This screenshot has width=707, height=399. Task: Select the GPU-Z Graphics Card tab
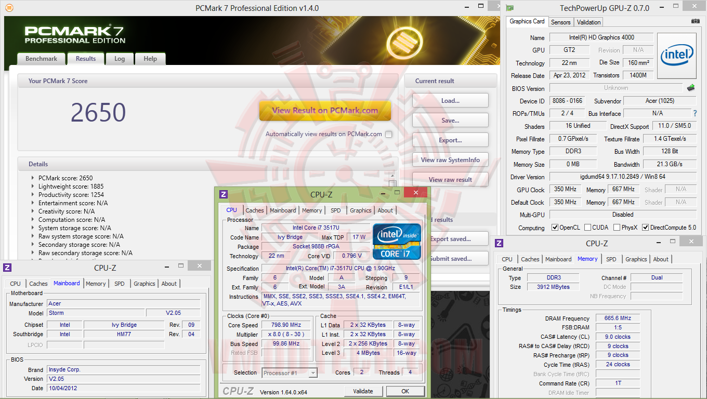527,21
